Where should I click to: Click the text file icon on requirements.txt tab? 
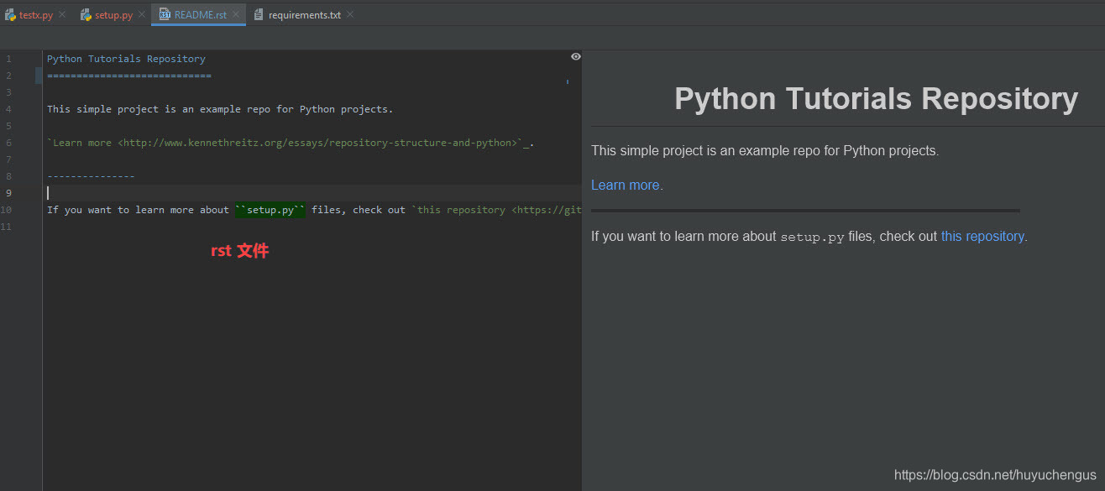[258, 13]
